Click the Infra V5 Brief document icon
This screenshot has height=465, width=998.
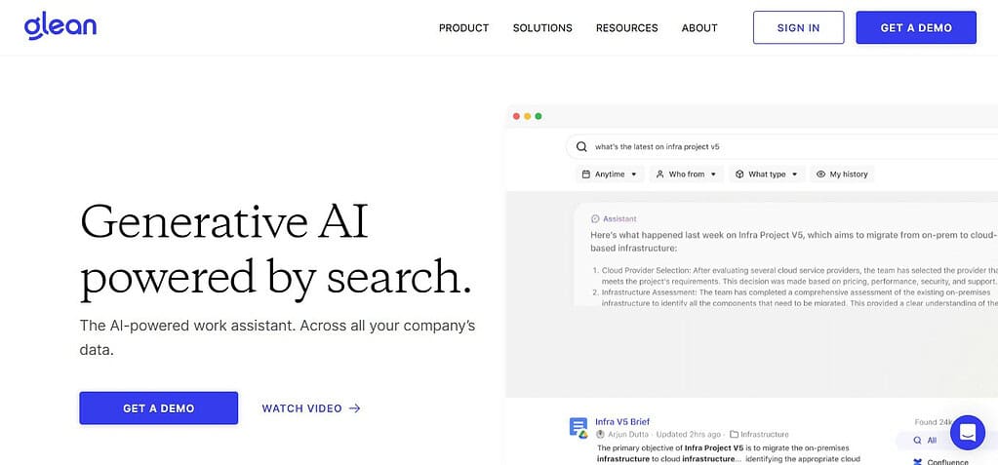pos(578,428)
